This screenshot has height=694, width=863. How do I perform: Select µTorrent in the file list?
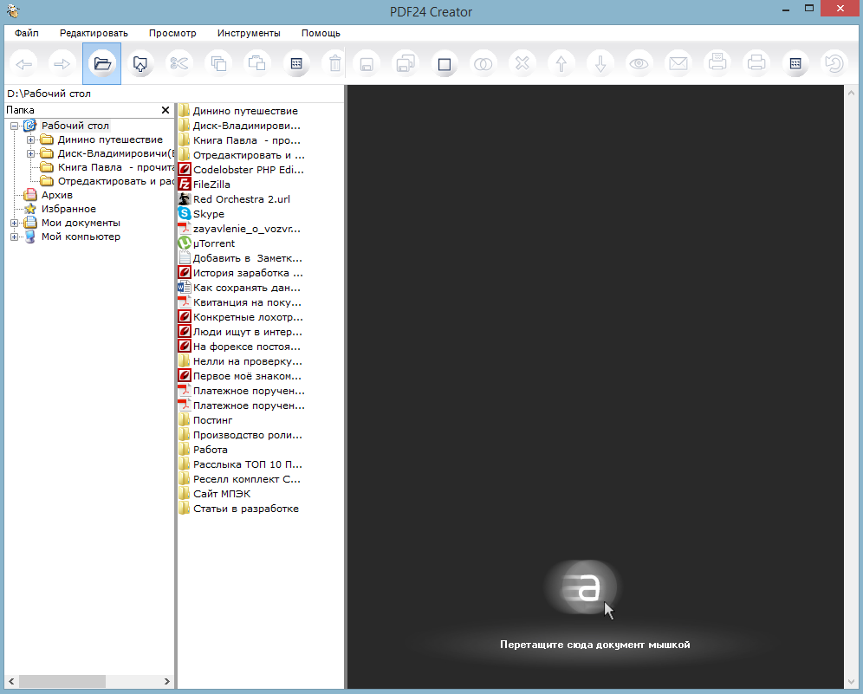tap(207, 243)
